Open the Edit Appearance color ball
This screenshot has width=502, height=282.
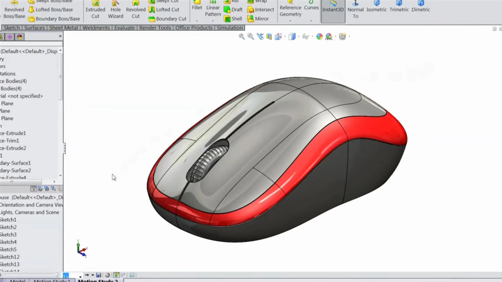320,37
